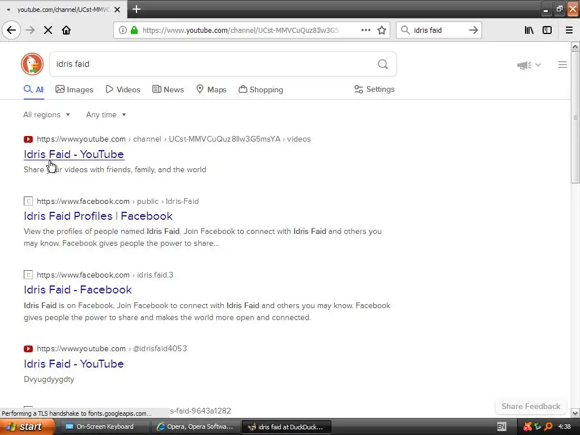Toggle the sidebar view icon
Screen dimensions: 580x435
(x=547, y=30)
